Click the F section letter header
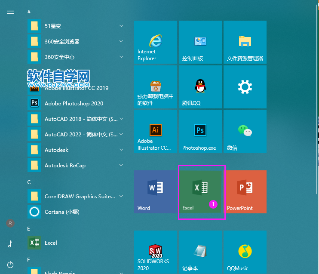This screenshot has width=319, height=274. [x=28, y=259]
